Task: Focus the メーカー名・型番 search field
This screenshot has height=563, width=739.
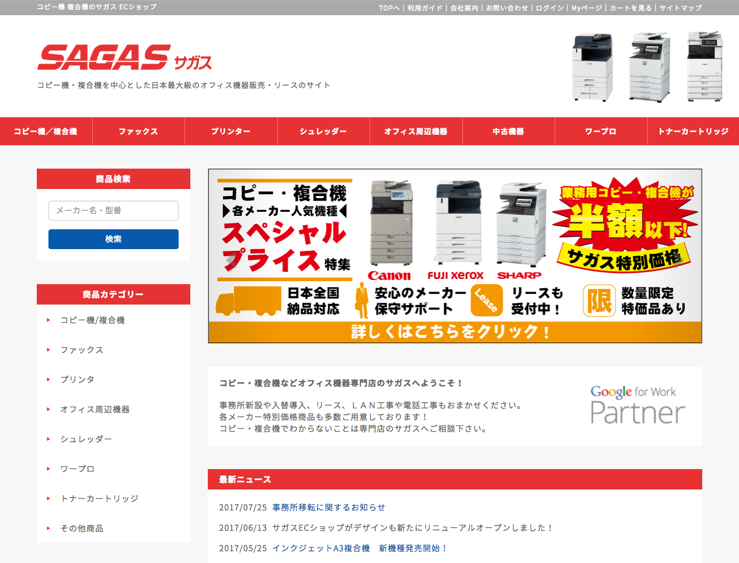Action: coord(113,211)
